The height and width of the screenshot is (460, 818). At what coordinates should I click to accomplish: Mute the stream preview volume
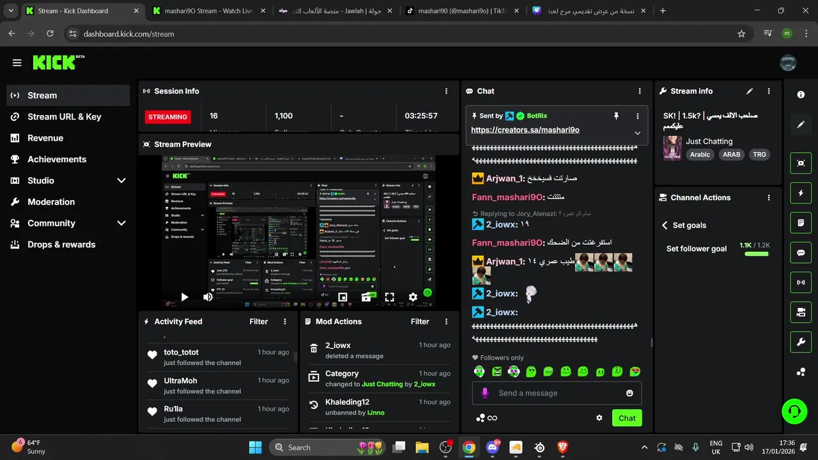pos(208,297)
